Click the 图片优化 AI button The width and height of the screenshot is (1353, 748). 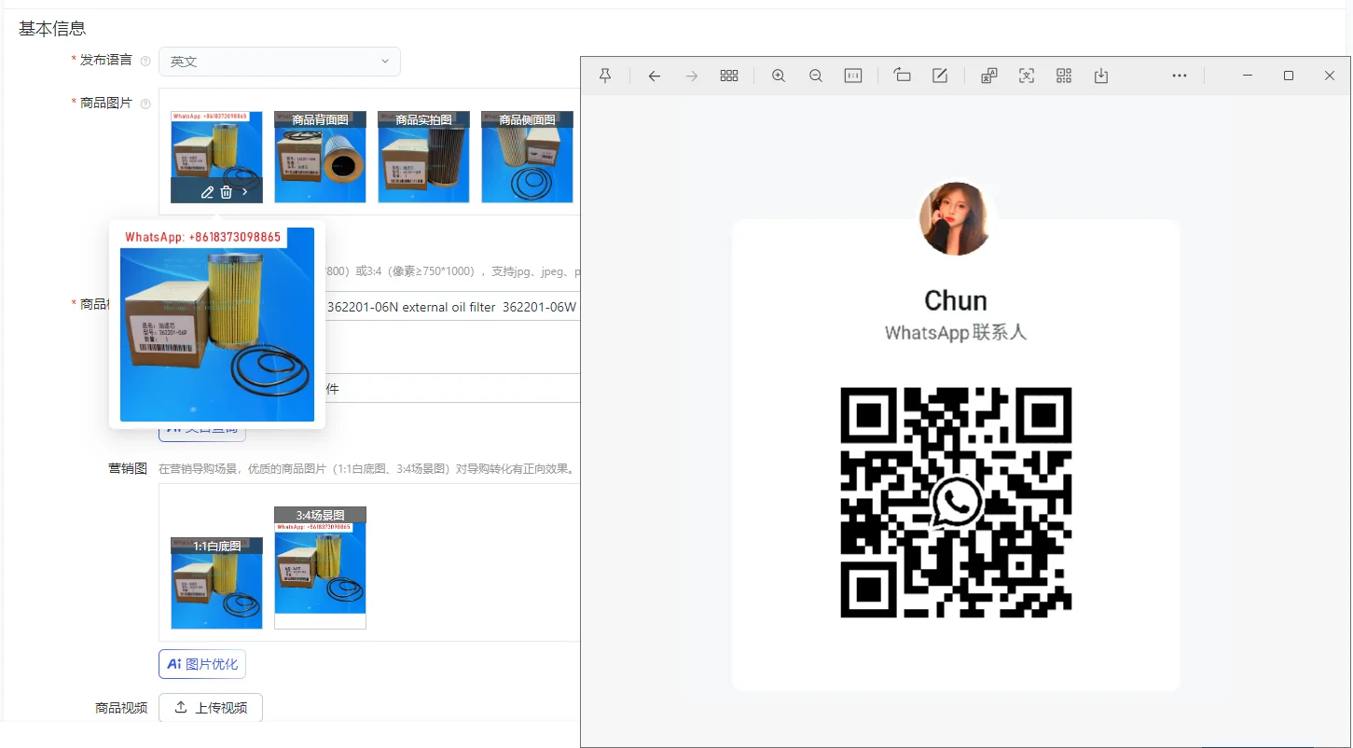pyautogui.click(x=202, y=664)
